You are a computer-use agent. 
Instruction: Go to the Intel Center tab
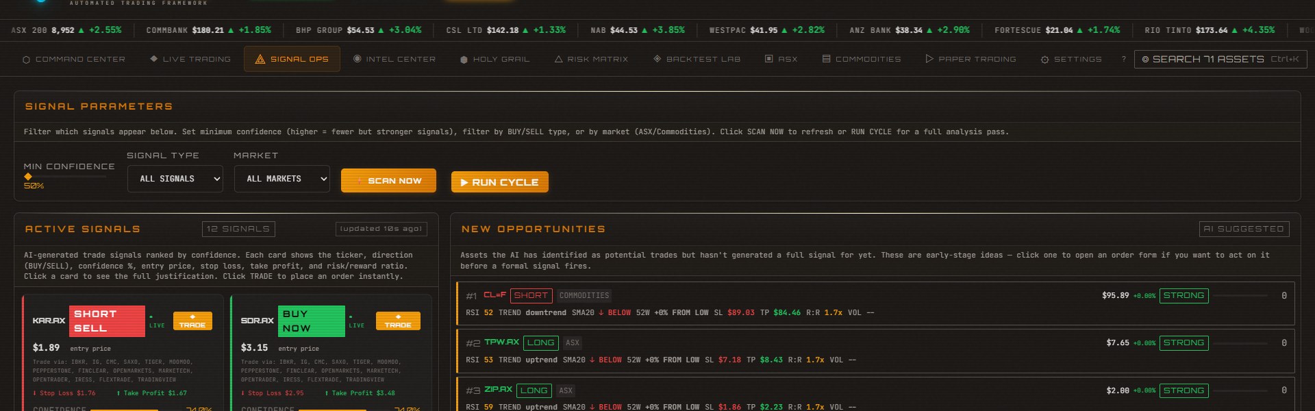pos(394,60)
